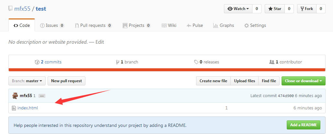This screenshot has width=333, height=134.
Task: Click the Pulse waveform icon
Action: point(189,26)
